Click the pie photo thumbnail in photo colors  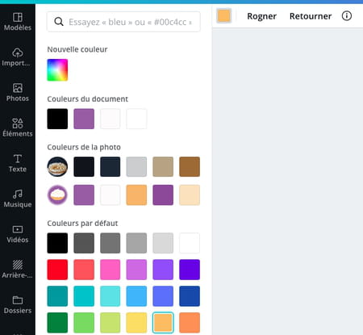pyautogui.click(x=57, y=167)
